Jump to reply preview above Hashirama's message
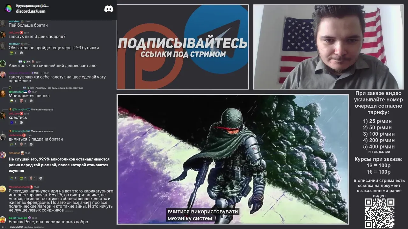The height and width of the screenshot is (229, 408). pyautogui.click(x=42, y=131)
